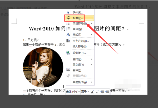Click the Styles (样式) icon

click(x=68, y=35)
